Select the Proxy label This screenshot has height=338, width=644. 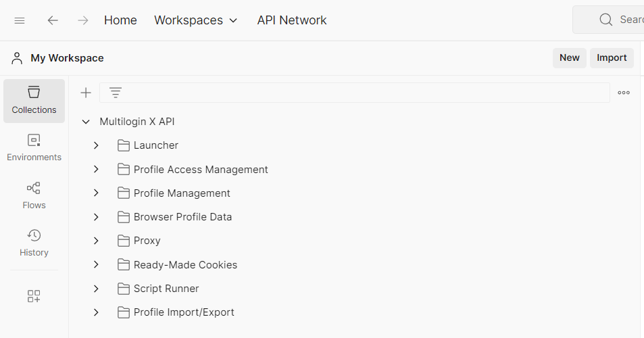pos(147,241)
